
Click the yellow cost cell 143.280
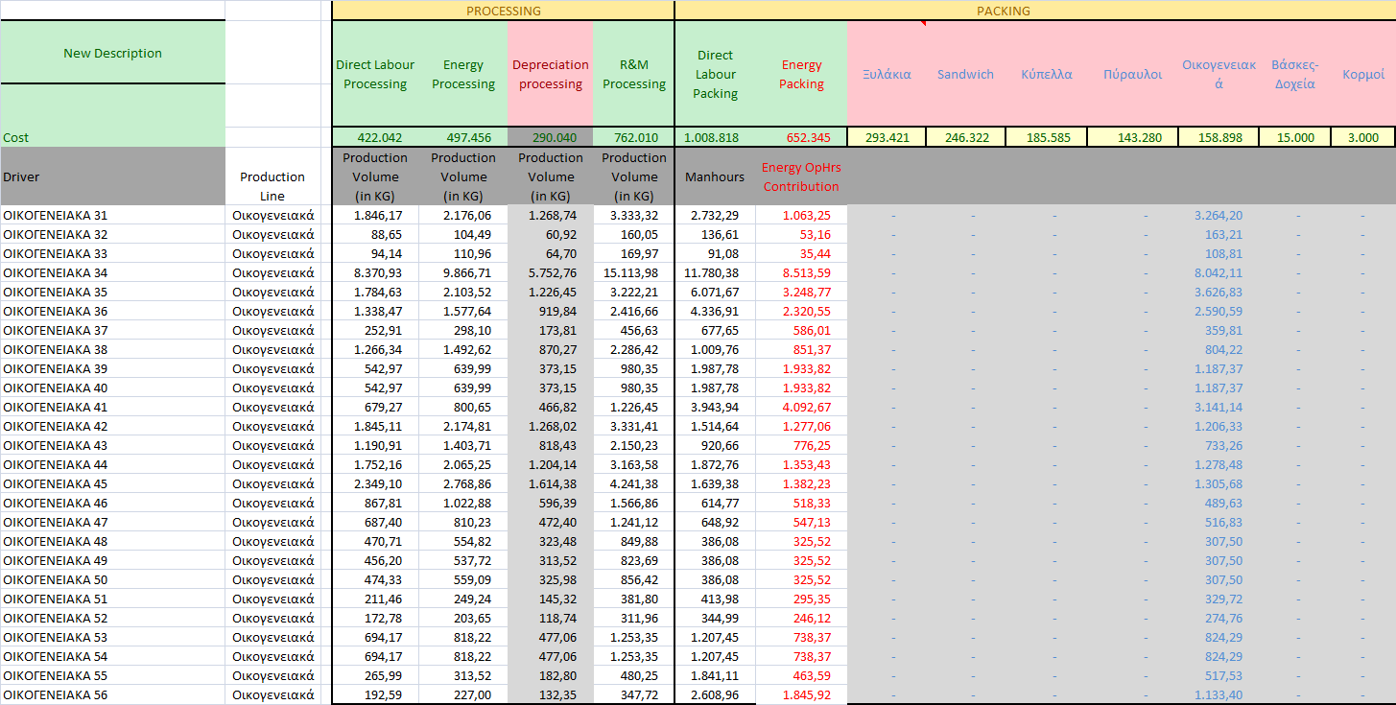pos(1133,137)
